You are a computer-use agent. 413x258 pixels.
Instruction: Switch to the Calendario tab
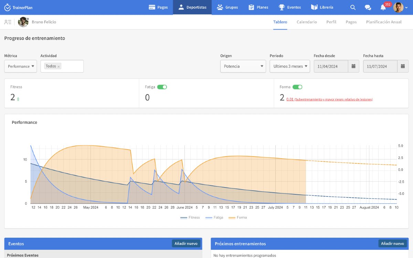pyautogui.click(x=307, y=22)
